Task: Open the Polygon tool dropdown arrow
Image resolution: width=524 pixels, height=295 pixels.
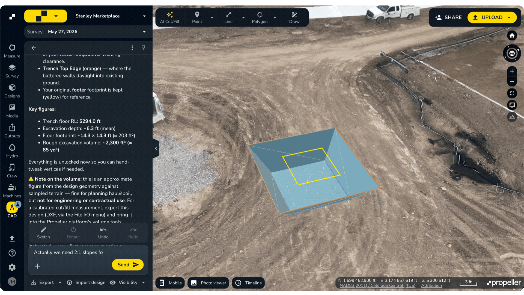Action: click(x=275, y=17)
